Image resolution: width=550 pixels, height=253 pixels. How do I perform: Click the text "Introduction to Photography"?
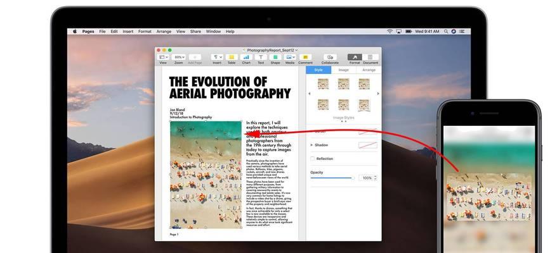[191, 118]
